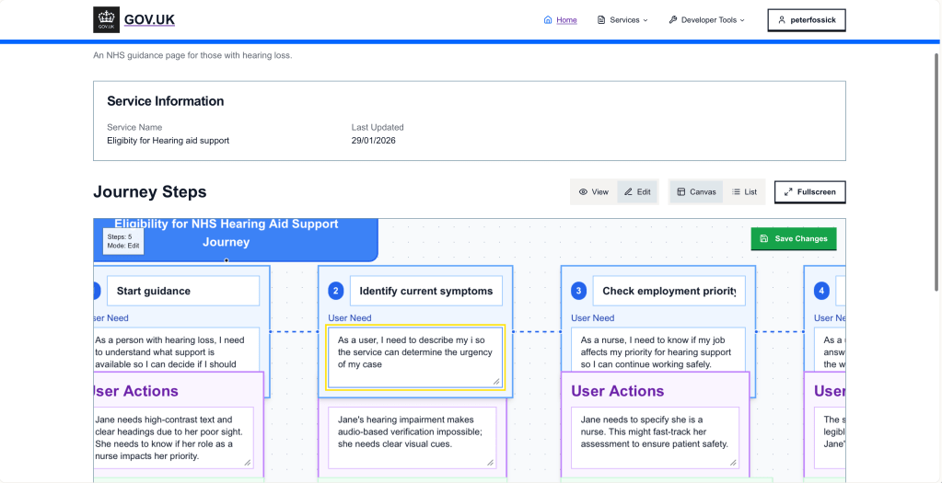The height and width of the screenshot is (483, 942).
Task: Click the Home house icon
Action: click(548, 20)
